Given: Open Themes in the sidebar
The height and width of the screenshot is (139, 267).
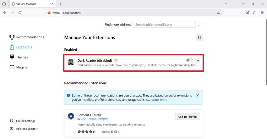Looking at the screenshot, I should tap(19, 57).
